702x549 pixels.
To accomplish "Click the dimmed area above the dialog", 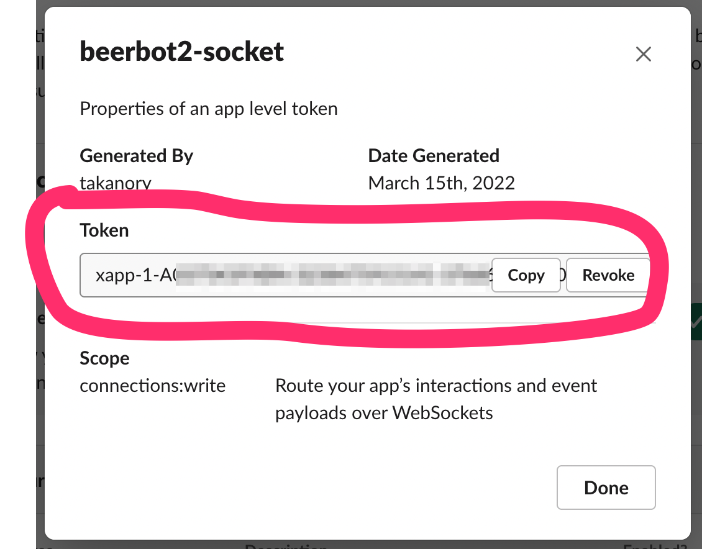I will [x=373, y=3].
